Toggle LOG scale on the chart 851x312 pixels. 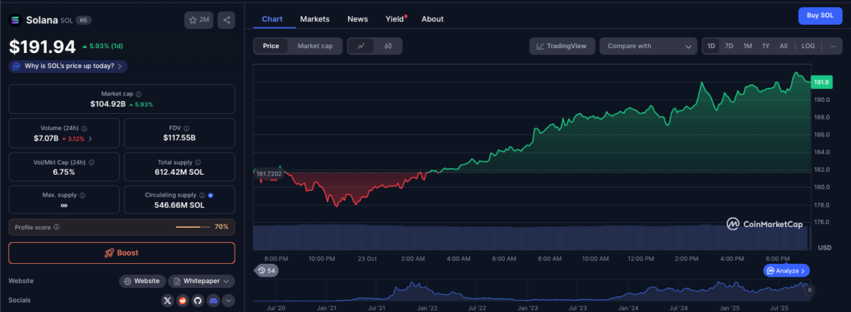808,46
